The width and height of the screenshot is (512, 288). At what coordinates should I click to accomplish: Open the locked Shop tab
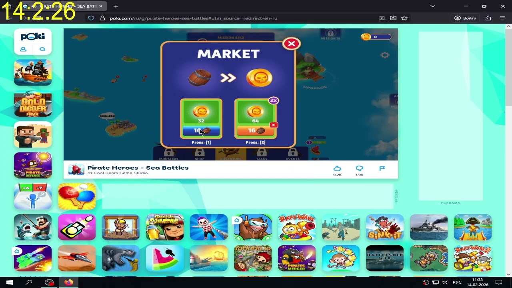pyautogui.click(x=200, y=154)
